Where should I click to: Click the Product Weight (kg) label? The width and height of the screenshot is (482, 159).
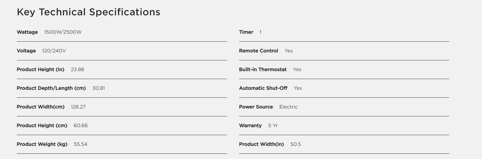(x=42, y=144)
